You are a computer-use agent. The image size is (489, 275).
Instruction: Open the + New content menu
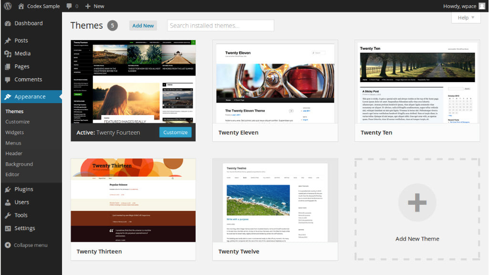tap(94, 6)
